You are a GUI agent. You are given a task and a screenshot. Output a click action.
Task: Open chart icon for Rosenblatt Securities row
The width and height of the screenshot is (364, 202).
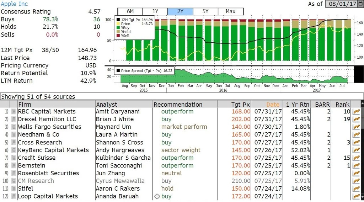click(356, 173)
